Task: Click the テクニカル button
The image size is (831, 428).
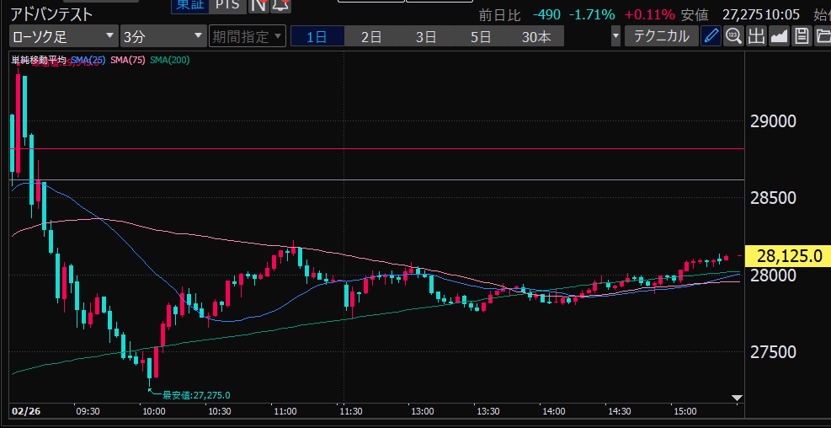Action: click(661, 36)
